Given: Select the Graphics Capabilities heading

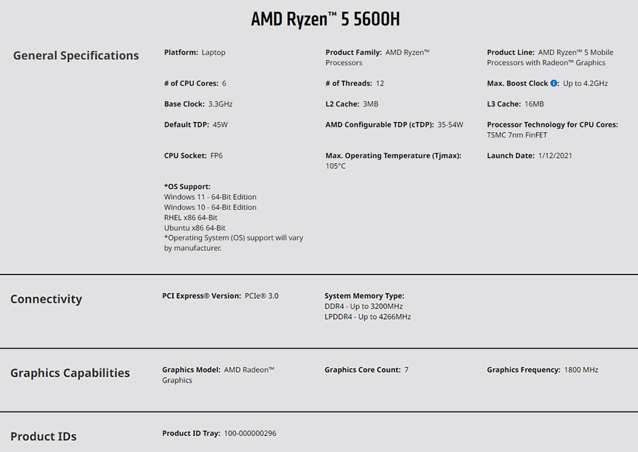Looking at the screenshot, I should coord(70,373).
